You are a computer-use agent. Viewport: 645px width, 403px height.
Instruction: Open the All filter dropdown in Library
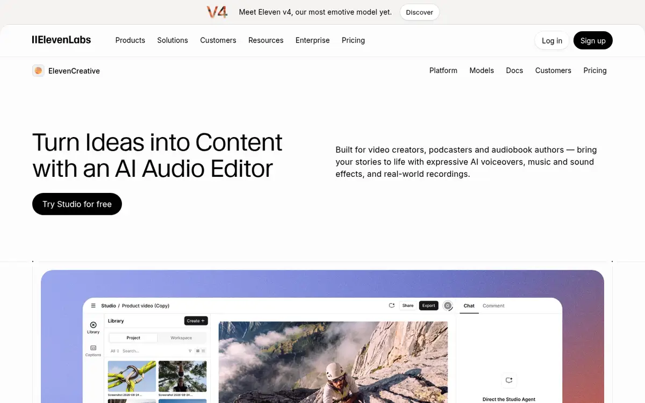(x=114, y=351)
